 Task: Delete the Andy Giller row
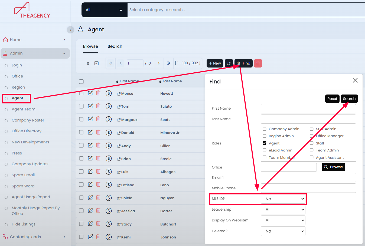[98, 145]
